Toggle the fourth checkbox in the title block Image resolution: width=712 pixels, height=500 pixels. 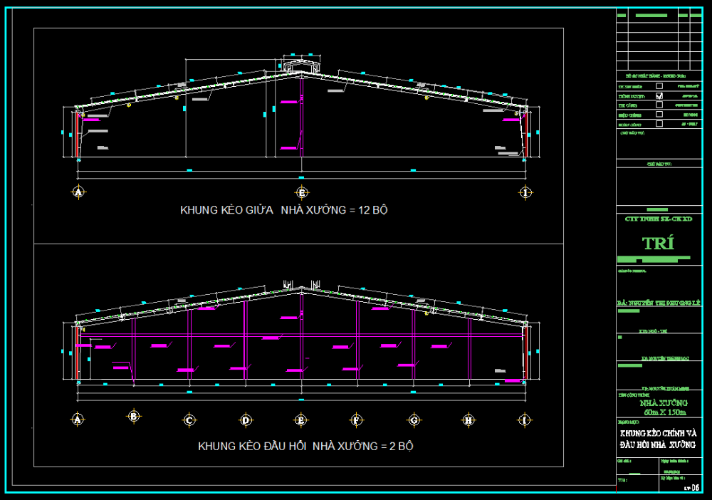click(x=659, y=115)
